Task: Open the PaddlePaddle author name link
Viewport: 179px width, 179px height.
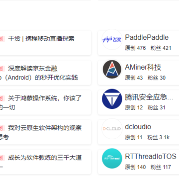Action: [147, 38]
